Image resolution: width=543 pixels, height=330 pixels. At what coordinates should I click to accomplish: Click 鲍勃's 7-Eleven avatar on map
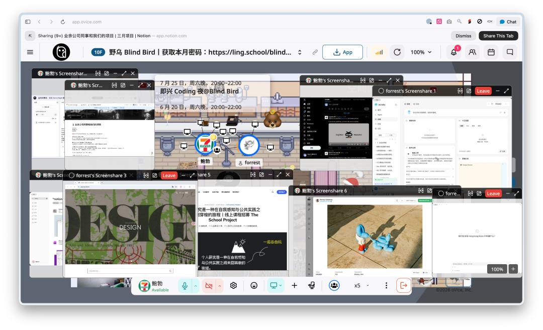(x=205, y=145)
